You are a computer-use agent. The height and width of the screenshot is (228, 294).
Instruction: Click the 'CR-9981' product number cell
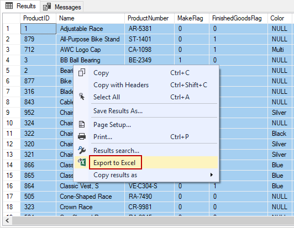click(149, 207)
